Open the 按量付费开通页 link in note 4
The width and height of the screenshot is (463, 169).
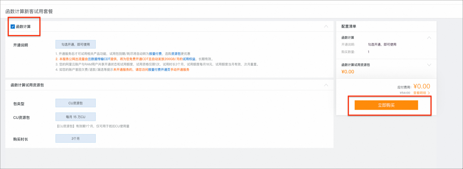(159, 70)
